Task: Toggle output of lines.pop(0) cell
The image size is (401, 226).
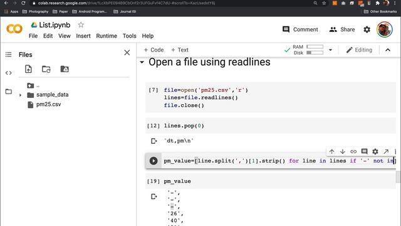Action: [154, 141]
